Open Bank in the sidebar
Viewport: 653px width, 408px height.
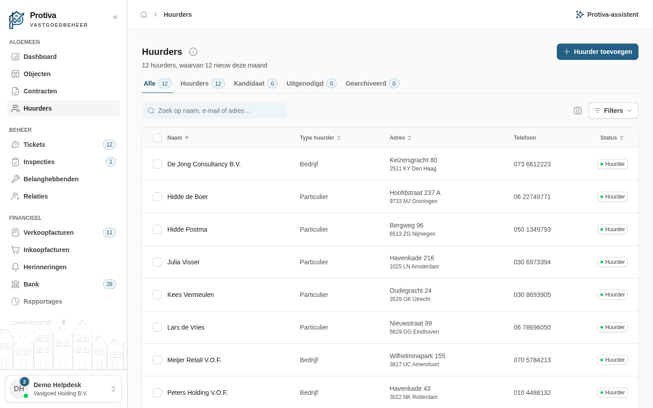(x=63, y=284)
